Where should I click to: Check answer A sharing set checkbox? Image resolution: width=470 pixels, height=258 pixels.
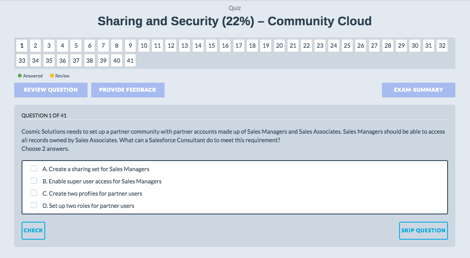pyautogui.click(x=33, y=168)
